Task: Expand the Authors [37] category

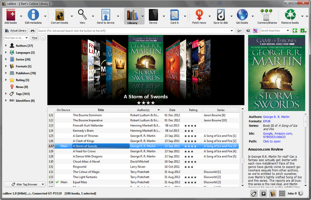Action: coord(6,45)
